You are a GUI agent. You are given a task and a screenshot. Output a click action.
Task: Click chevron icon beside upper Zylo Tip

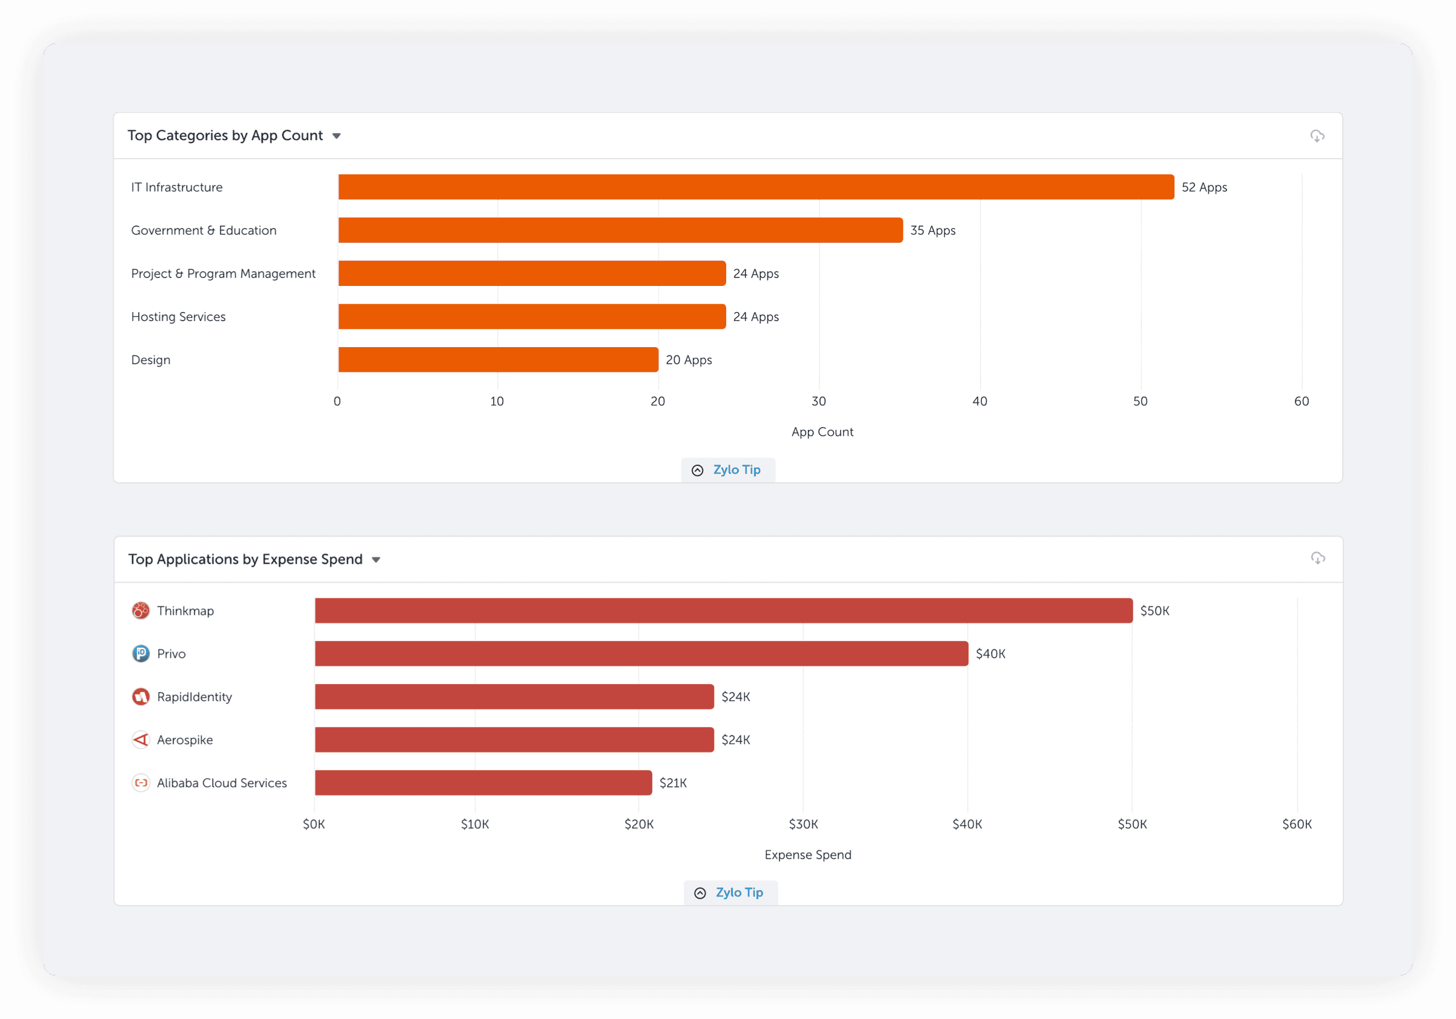point(698,470)
